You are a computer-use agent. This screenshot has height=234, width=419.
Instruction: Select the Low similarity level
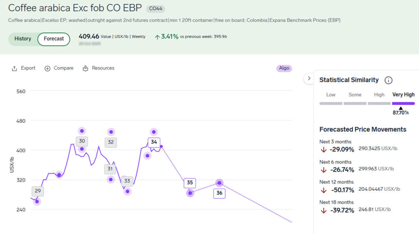point(331,95)
